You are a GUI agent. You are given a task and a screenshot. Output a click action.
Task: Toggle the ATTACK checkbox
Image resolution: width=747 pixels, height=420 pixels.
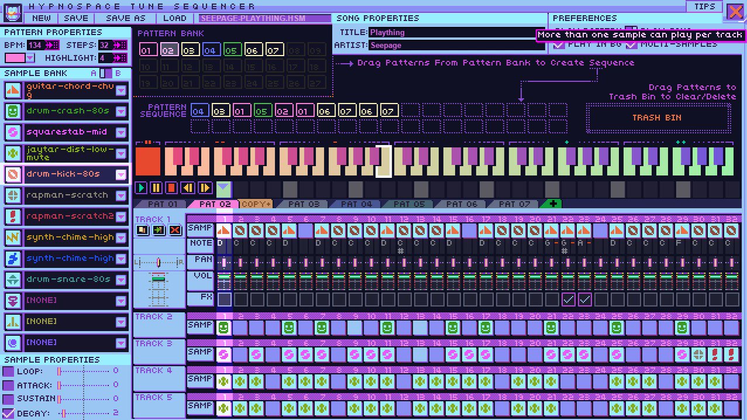(x=8, y=385)
